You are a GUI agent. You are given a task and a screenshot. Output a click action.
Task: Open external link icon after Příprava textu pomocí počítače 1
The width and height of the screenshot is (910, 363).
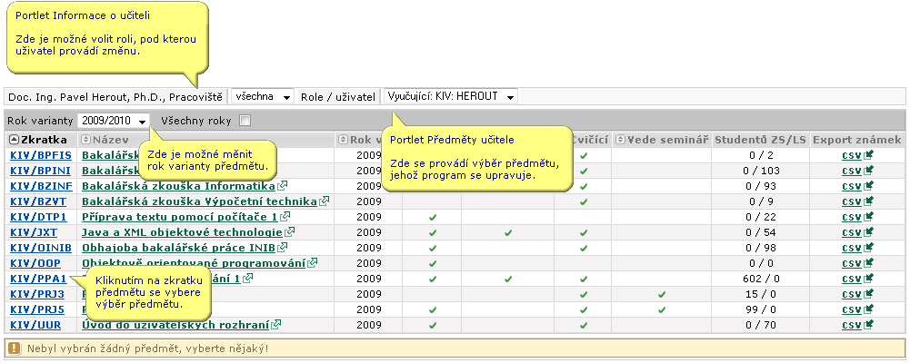285,217
